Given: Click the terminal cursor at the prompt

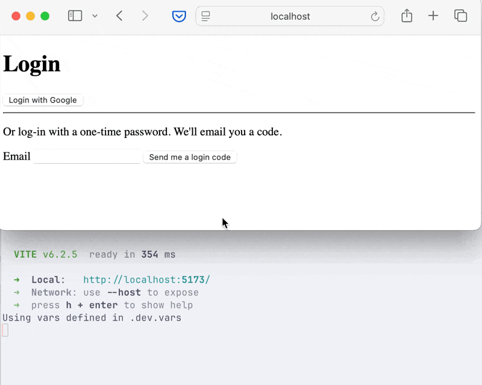Looking at the screenshot, I should click(x=5, y=330).
